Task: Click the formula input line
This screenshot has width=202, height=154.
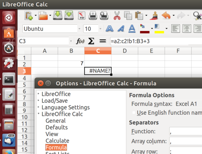Action: (156, 41)
